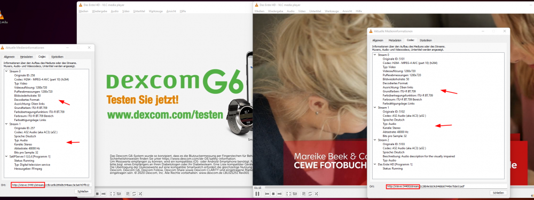Image resolution: width=534 pixels, height=200 pixels.
Task: Toggle loop mode in left VLC window
Action: click(134, 194)
